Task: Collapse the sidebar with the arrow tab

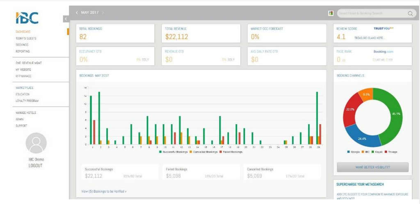Action: click(66, 19)
